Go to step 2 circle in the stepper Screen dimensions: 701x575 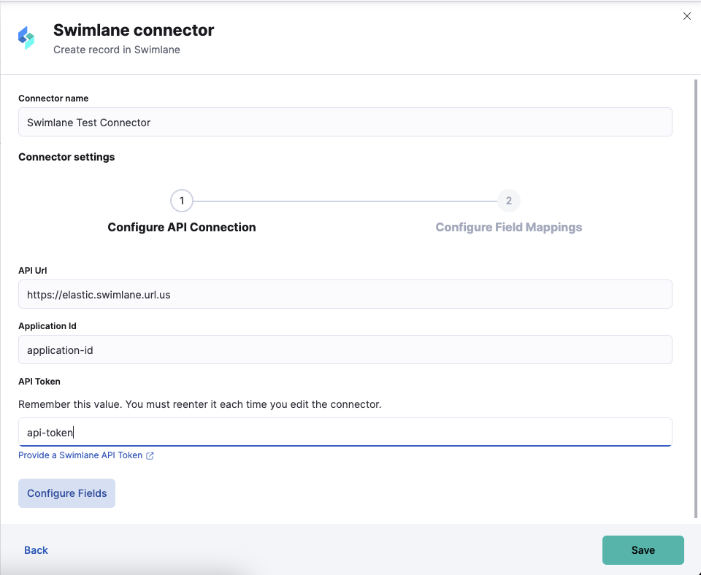(x=509, y=201)
